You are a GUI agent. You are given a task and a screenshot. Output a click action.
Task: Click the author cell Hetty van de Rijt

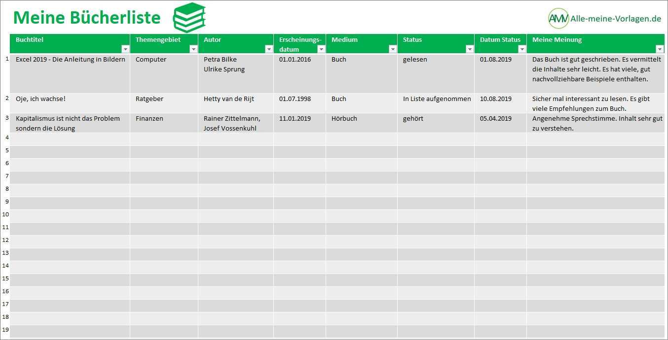click(228, 99)
